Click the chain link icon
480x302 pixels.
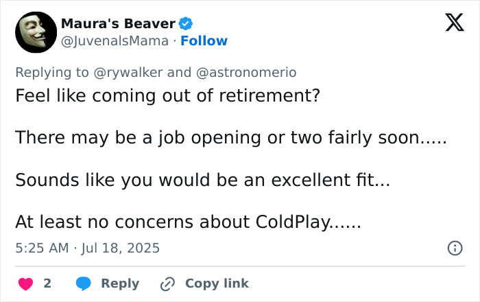(x=168, y=283)
